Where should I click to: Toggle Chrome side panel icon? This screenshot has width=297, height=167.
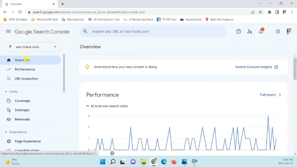(277, 12)
